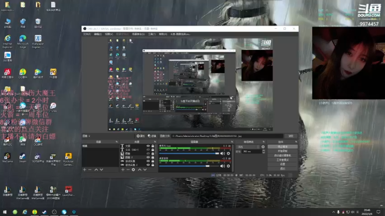Open the 帮助(H) menu in OBS
Image resolution: width=385 pixels, height=216 pixels.
[163, 34]
